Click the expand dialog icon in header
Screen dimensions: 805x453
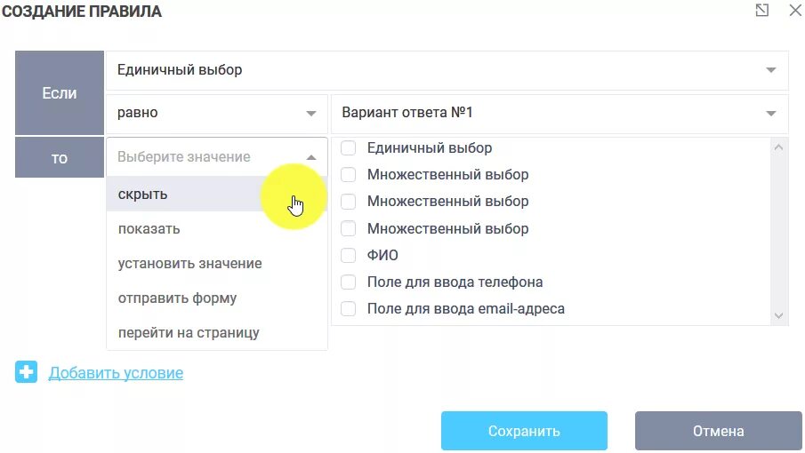[762, 11]
